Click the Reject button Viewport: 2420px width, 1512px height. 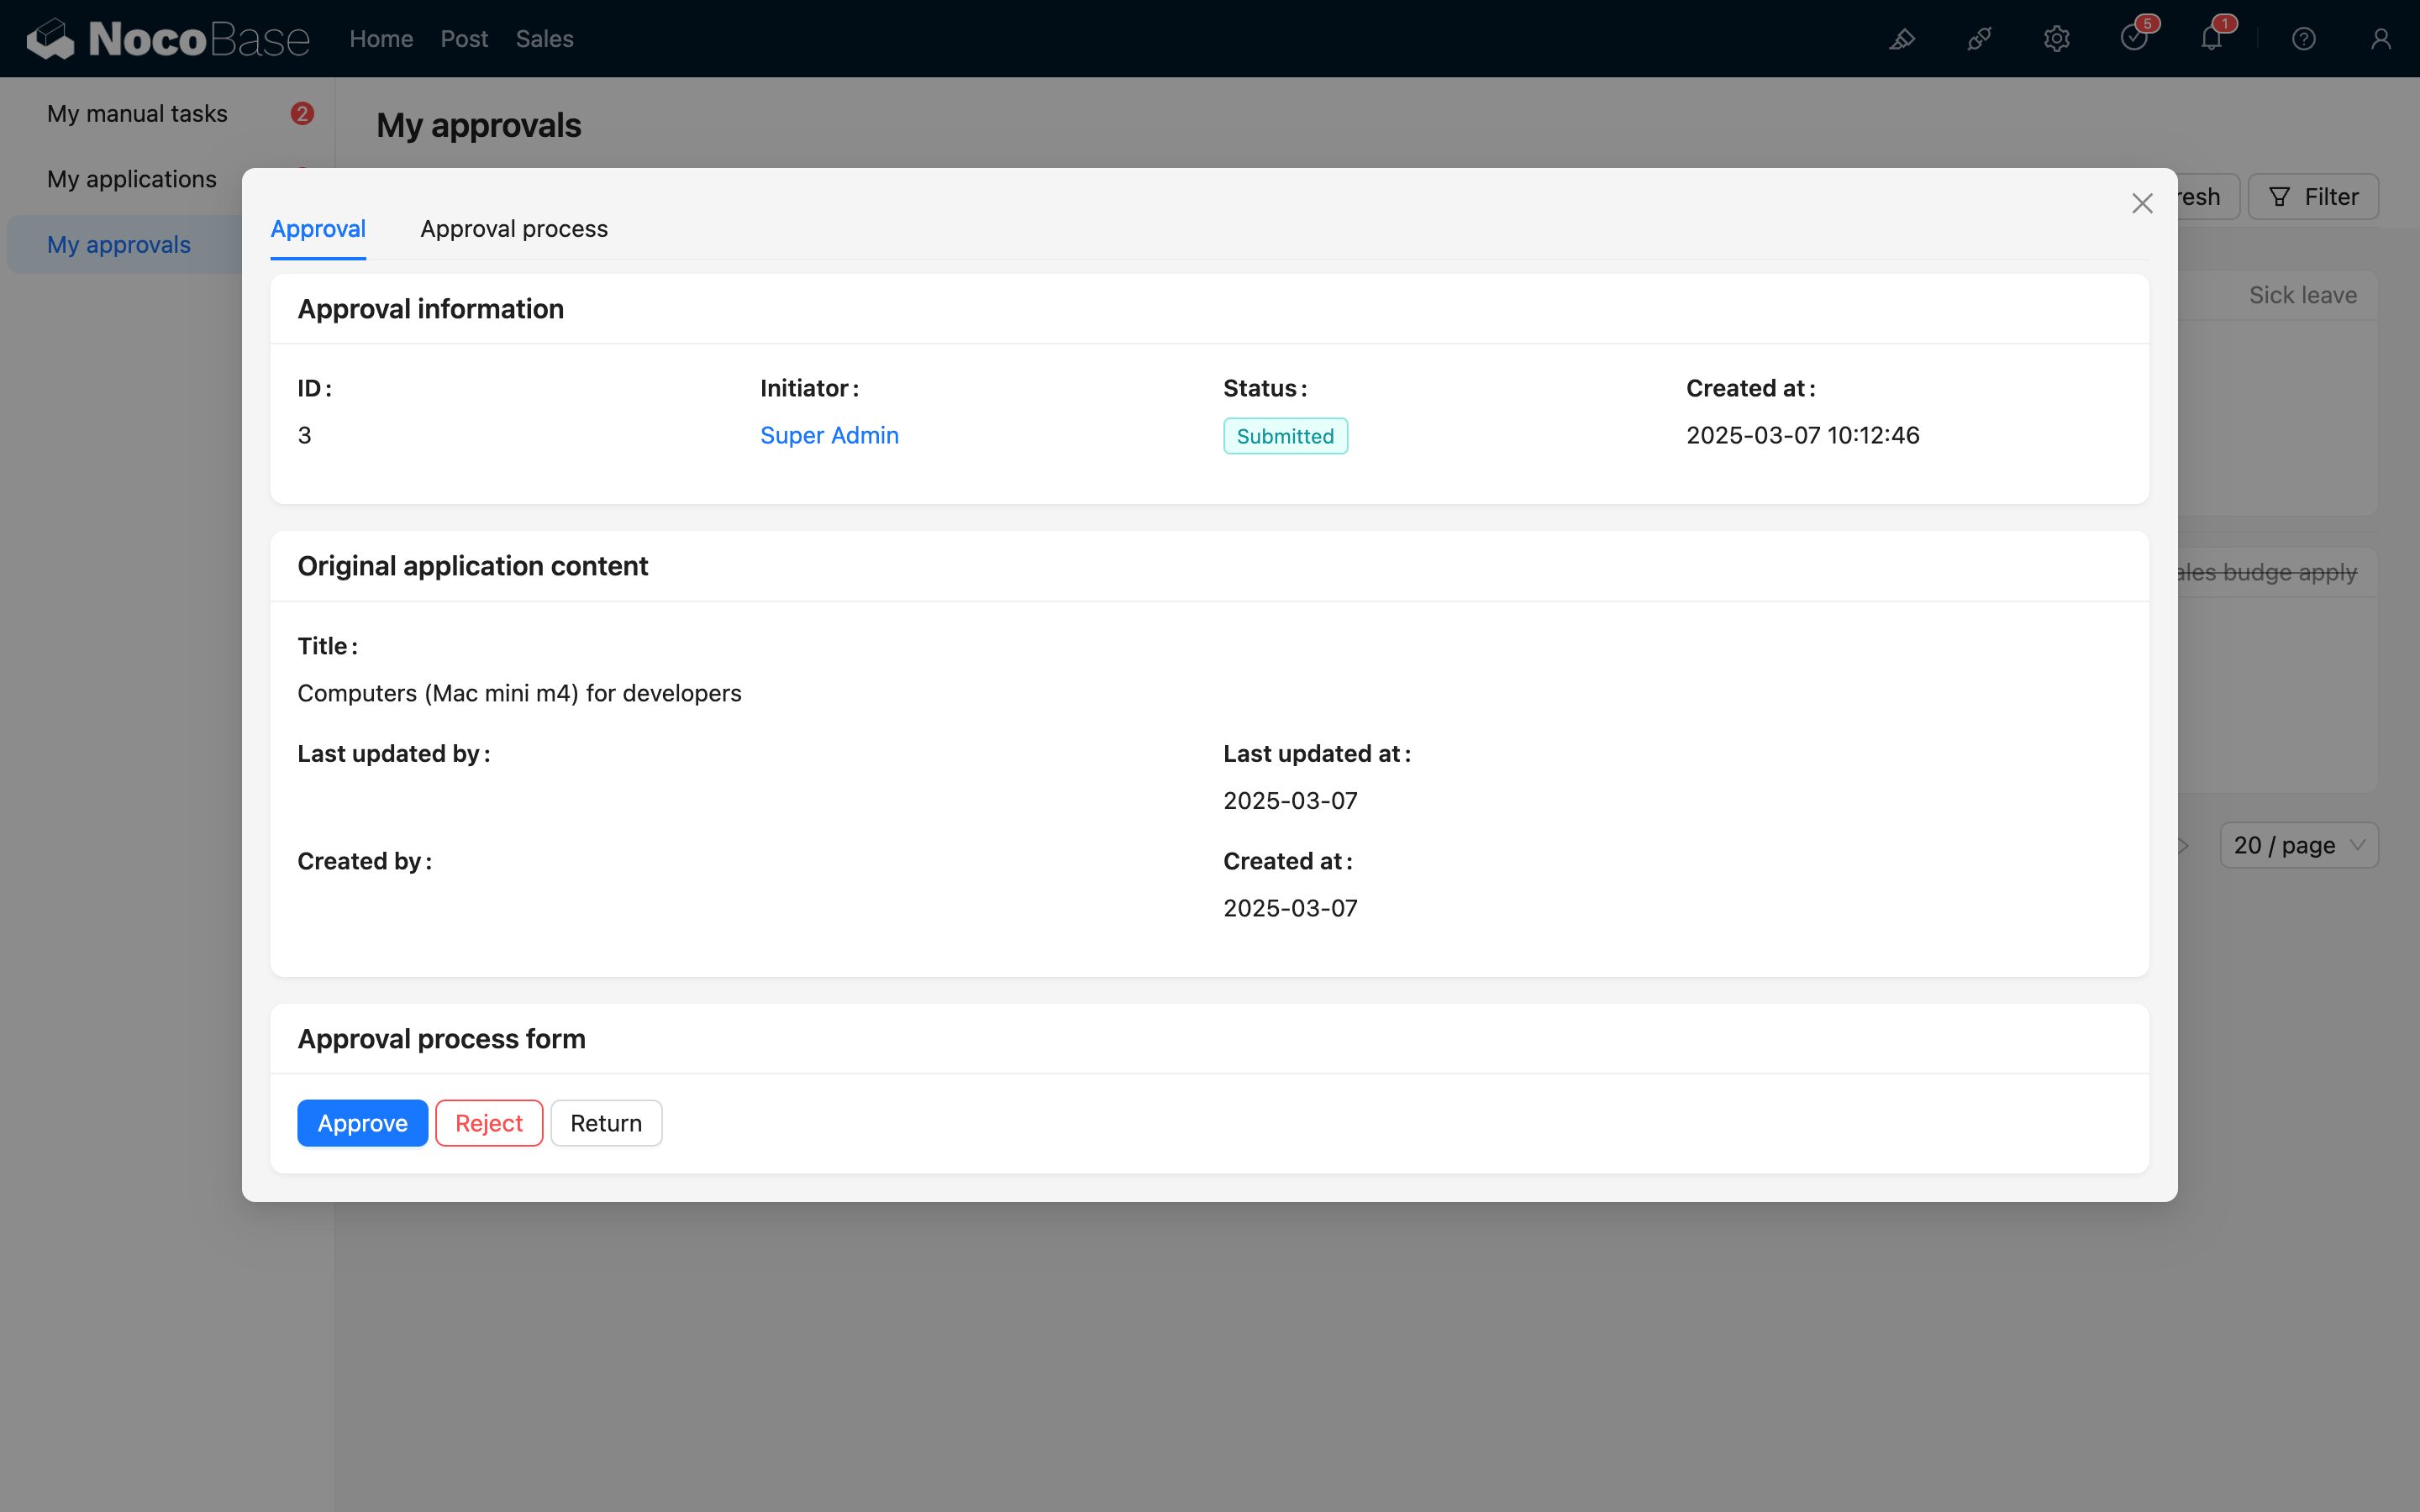pos(488,1123)
